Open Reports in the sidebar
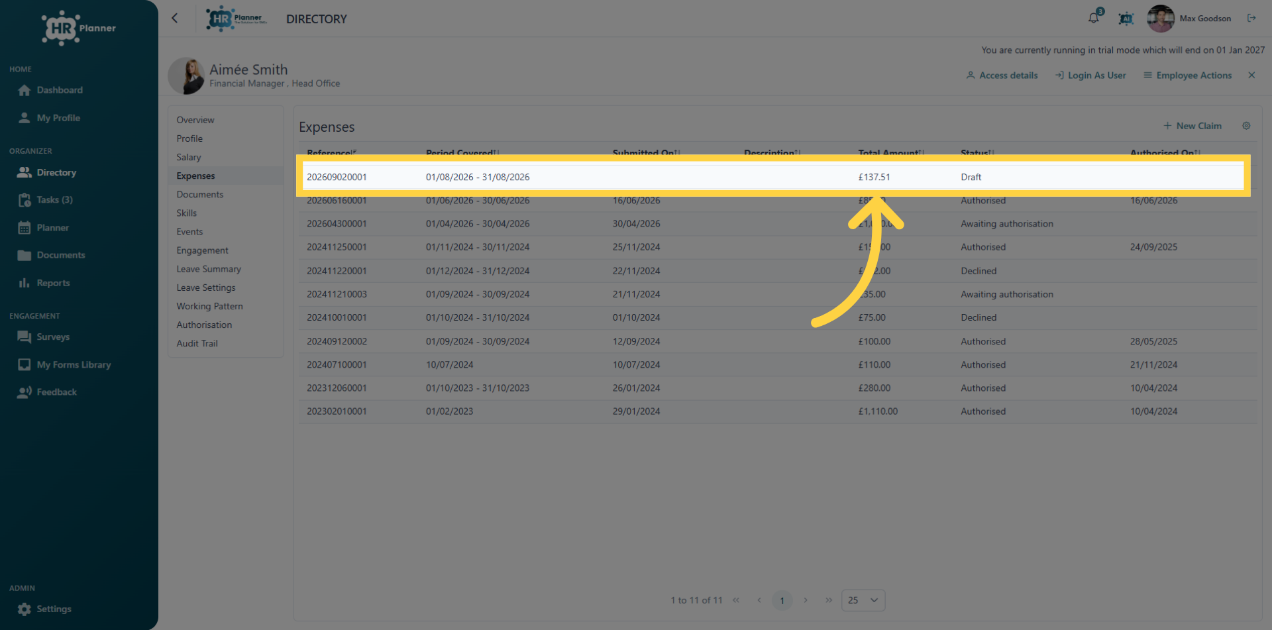 click(x=44, y=283)
